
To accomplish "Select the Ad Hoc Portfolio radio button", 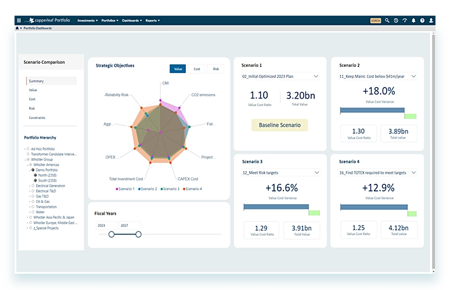I will pos(28,149).
